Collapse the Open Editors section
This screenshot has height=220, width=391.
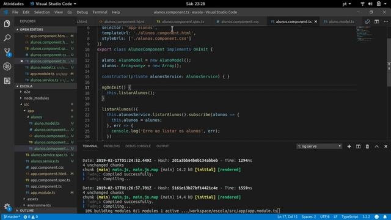46,29
